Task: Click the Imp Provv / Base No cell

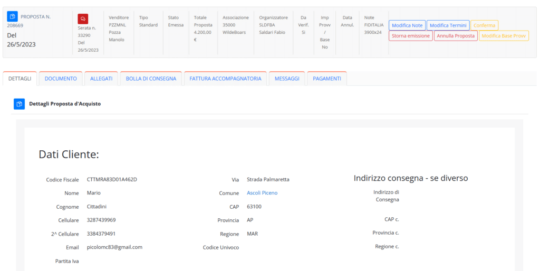Action: pyautogui.click(x=325, y=32)
